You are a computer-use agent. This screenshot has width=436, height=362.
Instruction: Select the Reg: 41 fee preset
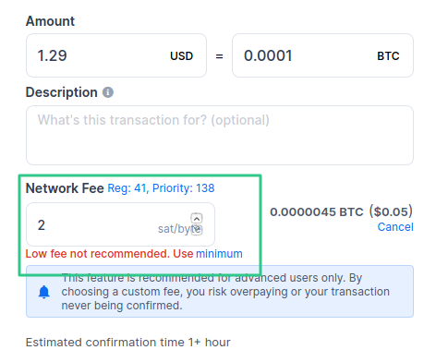pyautogui.click(x=127, y=188)
